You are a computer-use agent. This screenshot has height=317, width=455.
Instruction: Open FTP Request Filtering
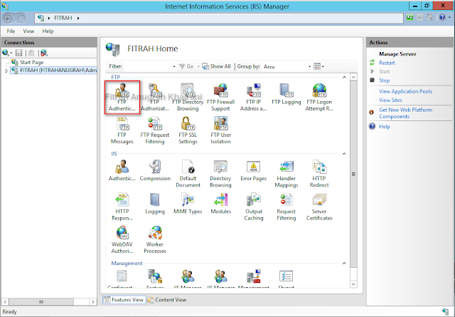point(155,130)
